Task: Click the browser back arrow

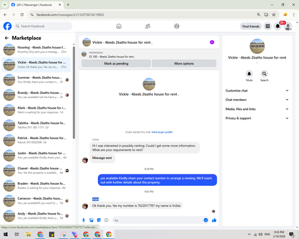Action: 5,14
